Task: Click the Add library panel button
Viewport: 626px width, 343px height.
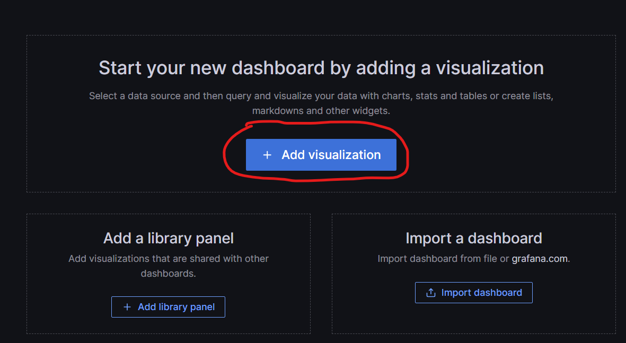Action: 168,306
